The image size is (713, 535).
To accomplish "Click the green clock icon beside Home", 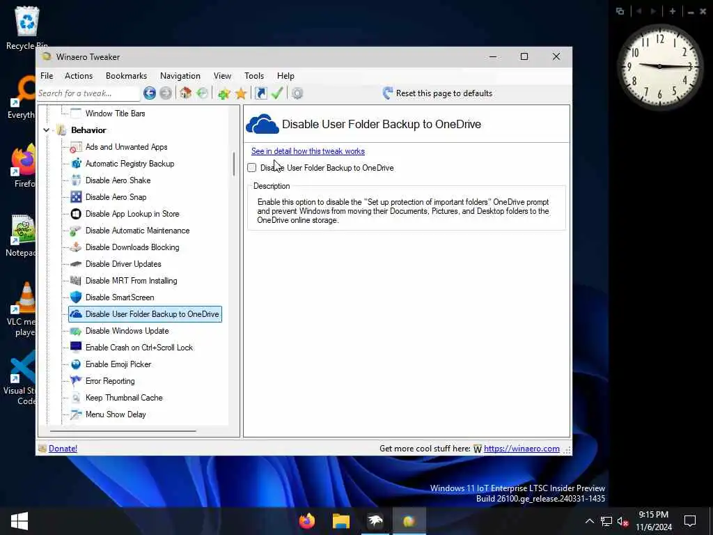I will (203, 93).
